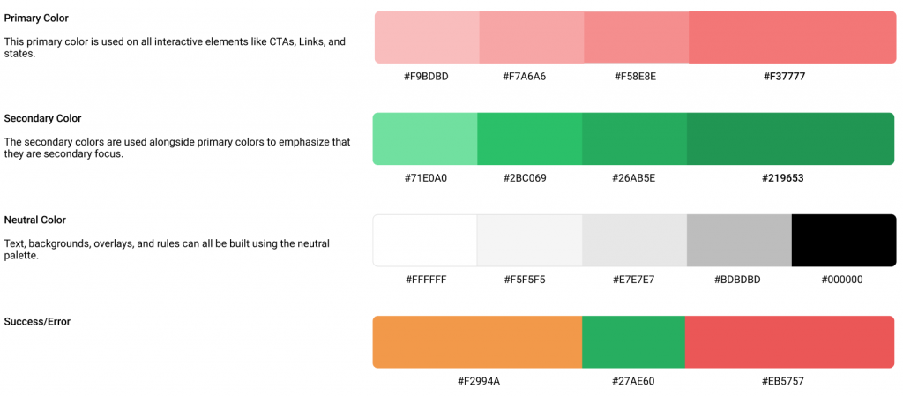Select the black #000000 swatch

(x=843, y=240)
